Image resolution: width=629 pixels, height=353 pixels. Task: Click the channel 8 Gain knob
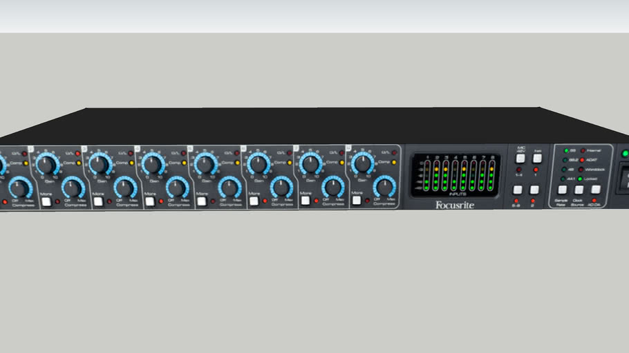point(362,164)
